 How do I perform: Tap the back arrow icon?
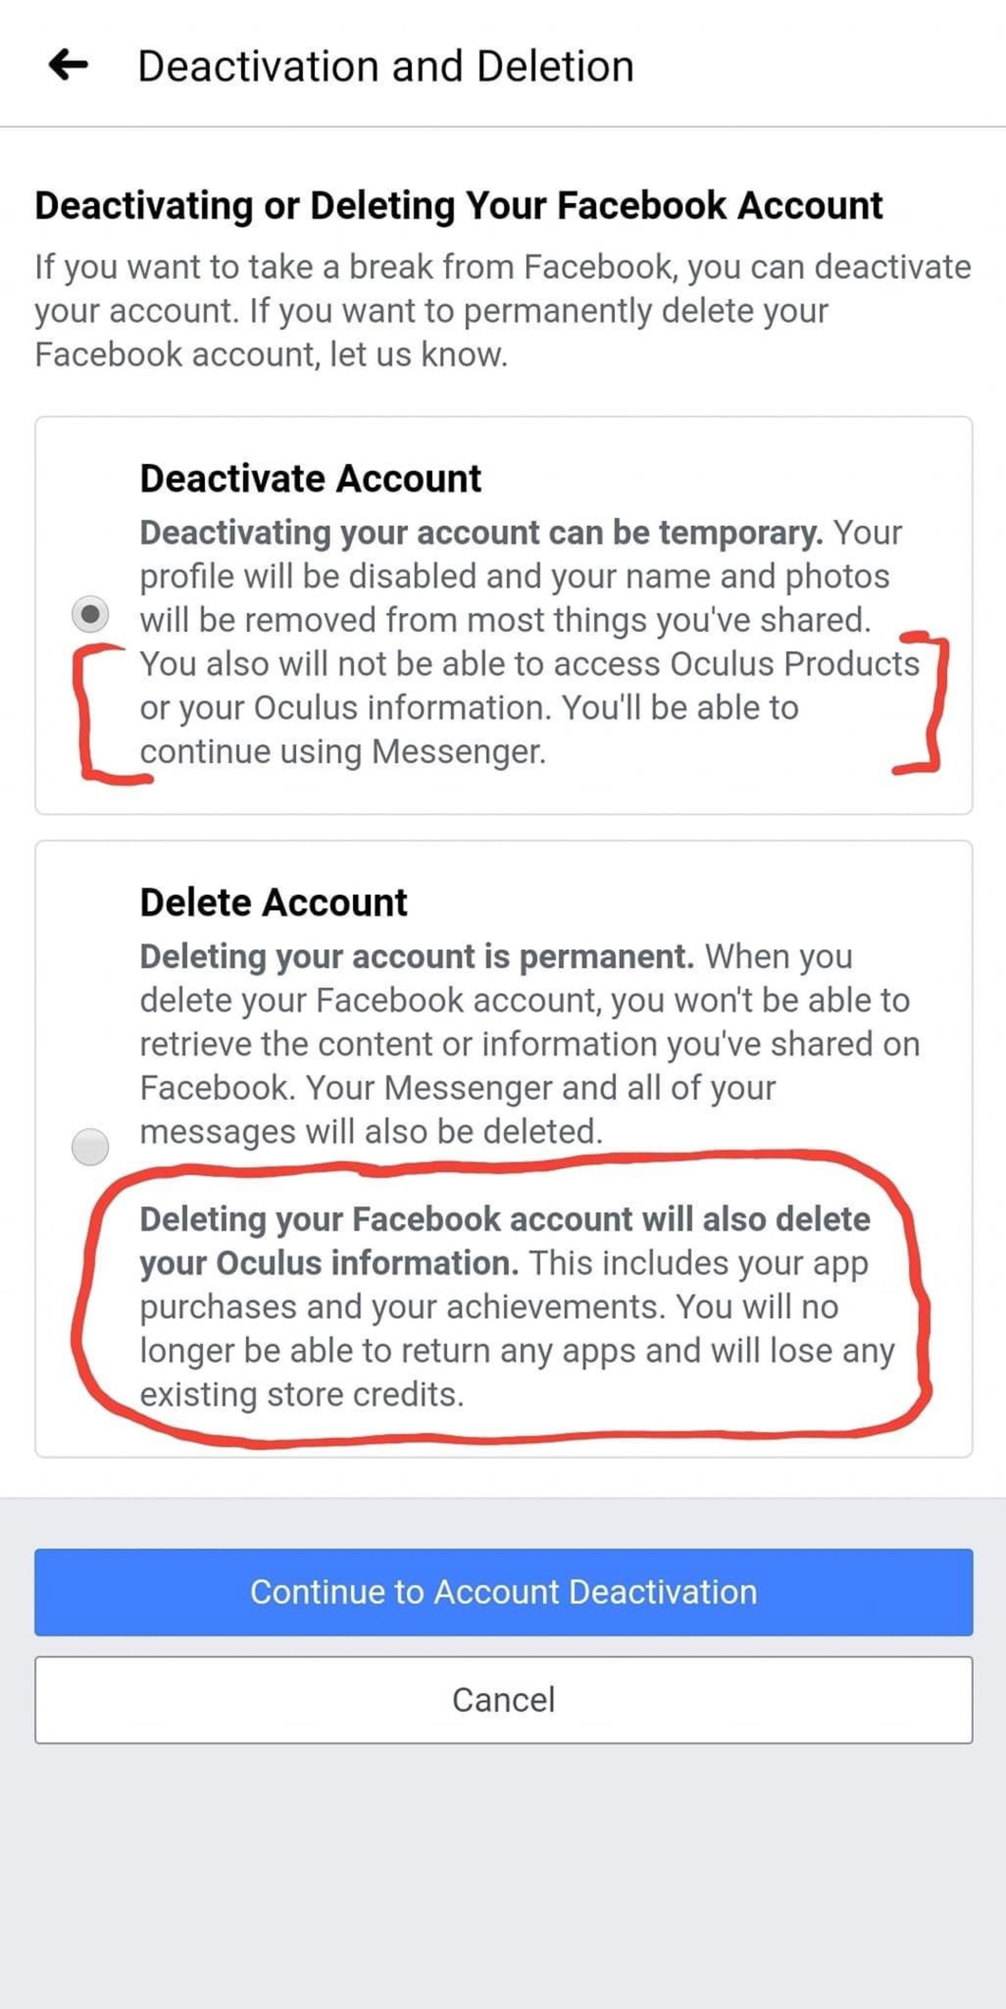tap(69, 65)
